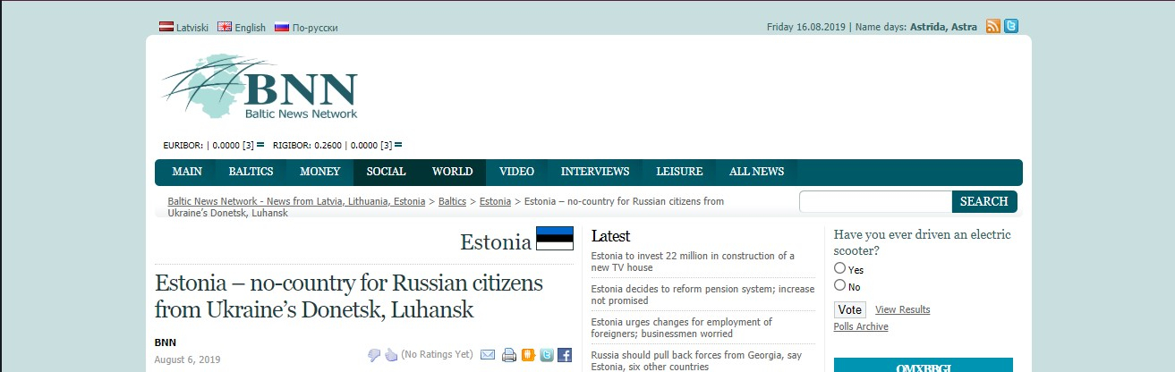Click in the search input field
Viewport: 1175px width, 372px height.
(x=875, y=201)
